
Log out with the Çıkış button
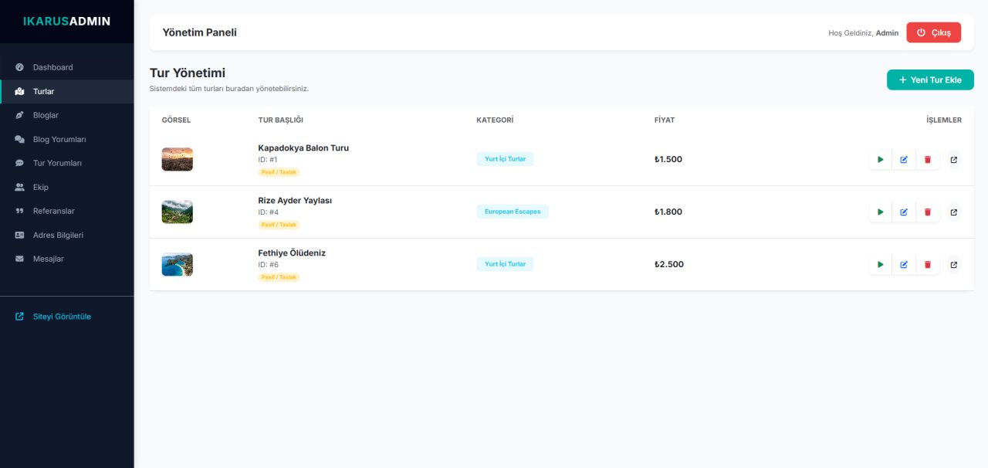pyautogui.click(x=934, y=32)
